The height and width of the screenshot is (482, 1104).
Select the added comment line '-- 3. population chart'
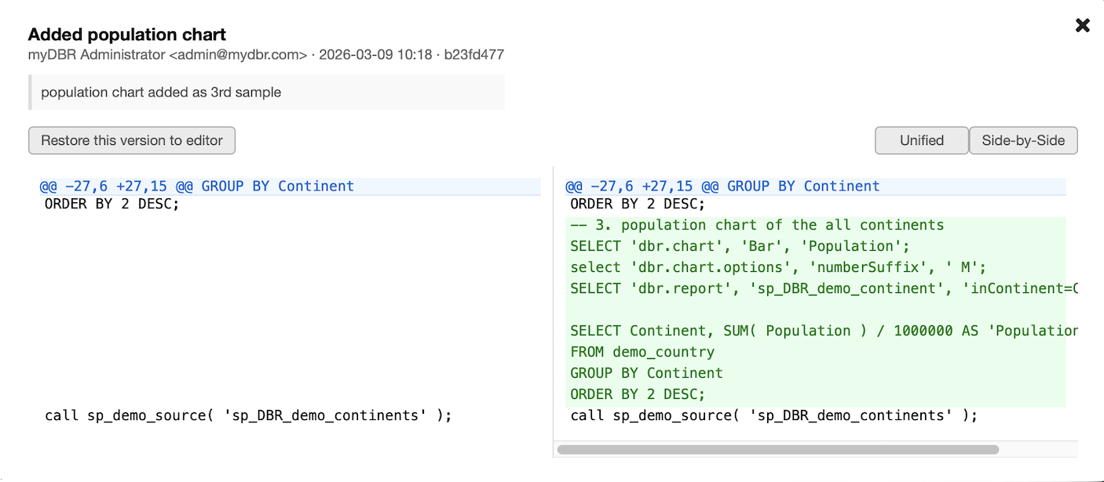tap(757, 226)
